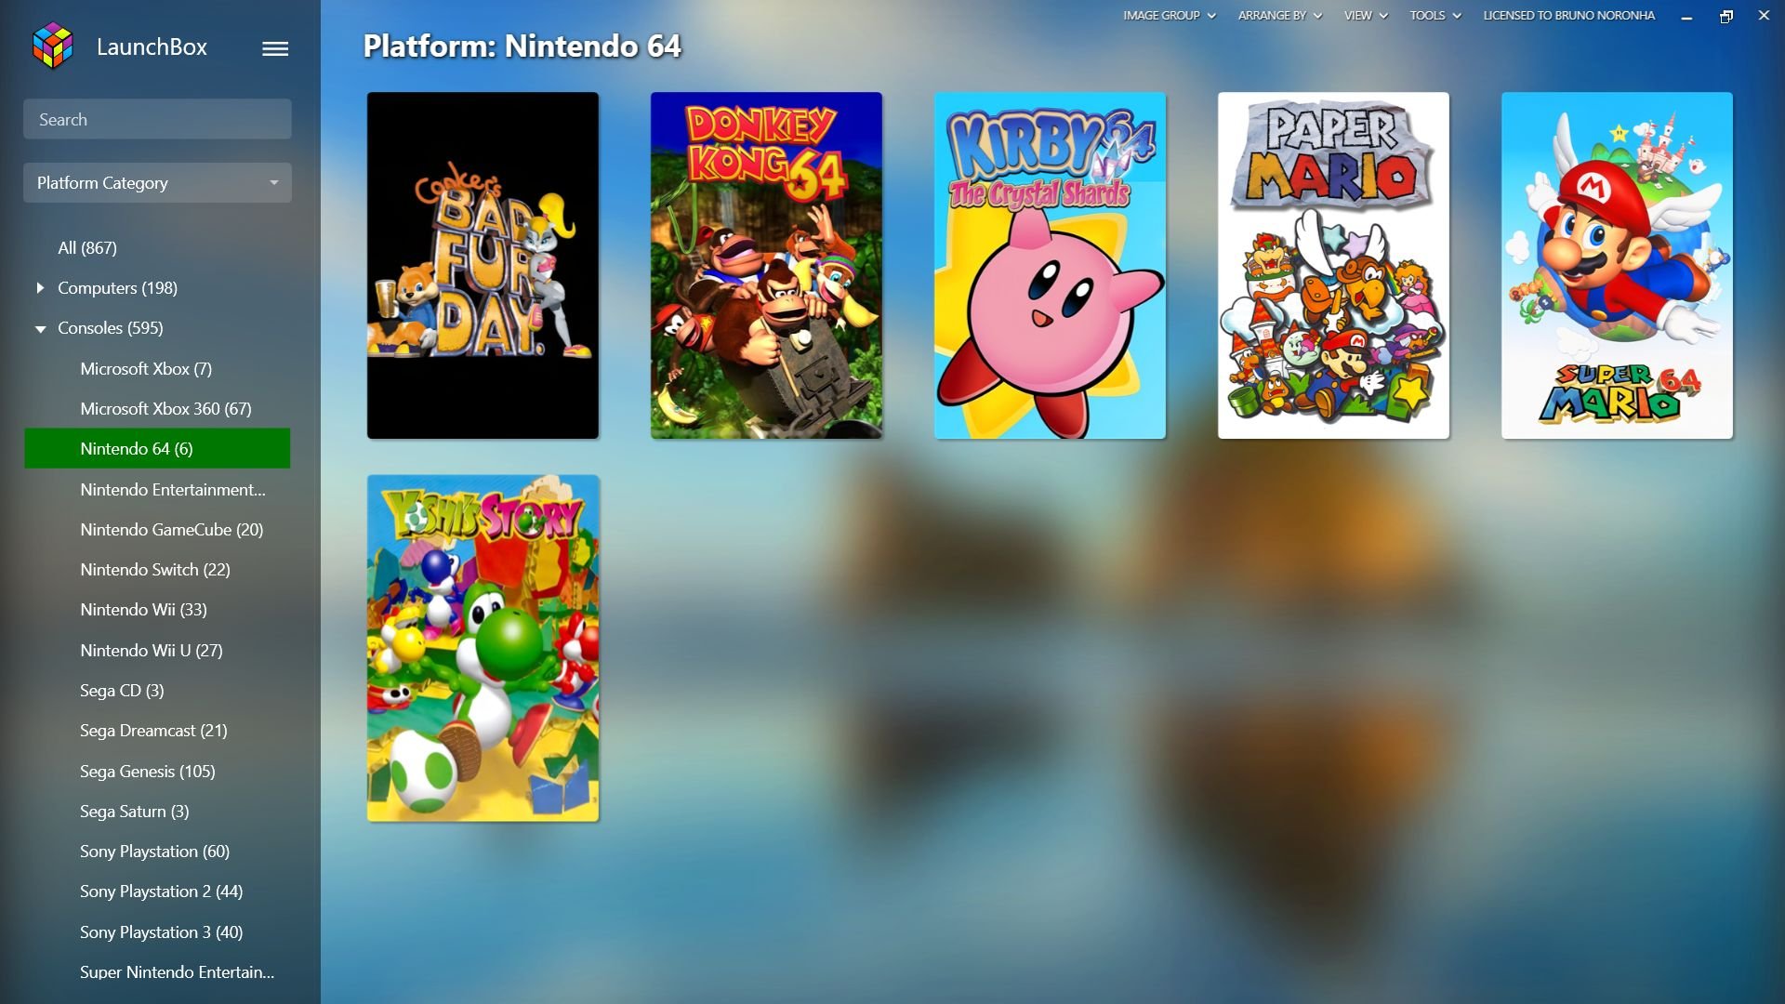Screen dimensions: 1785x1004
Task: Open the Arrange By menu
Action: click(1280, 15)
